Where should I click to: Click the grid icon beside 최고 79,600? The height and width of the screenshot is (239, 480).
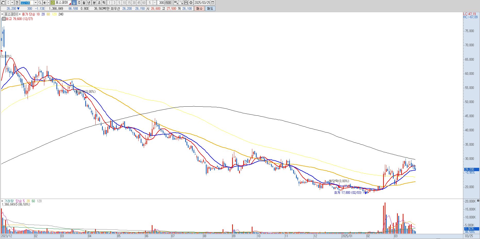[4, 19]
